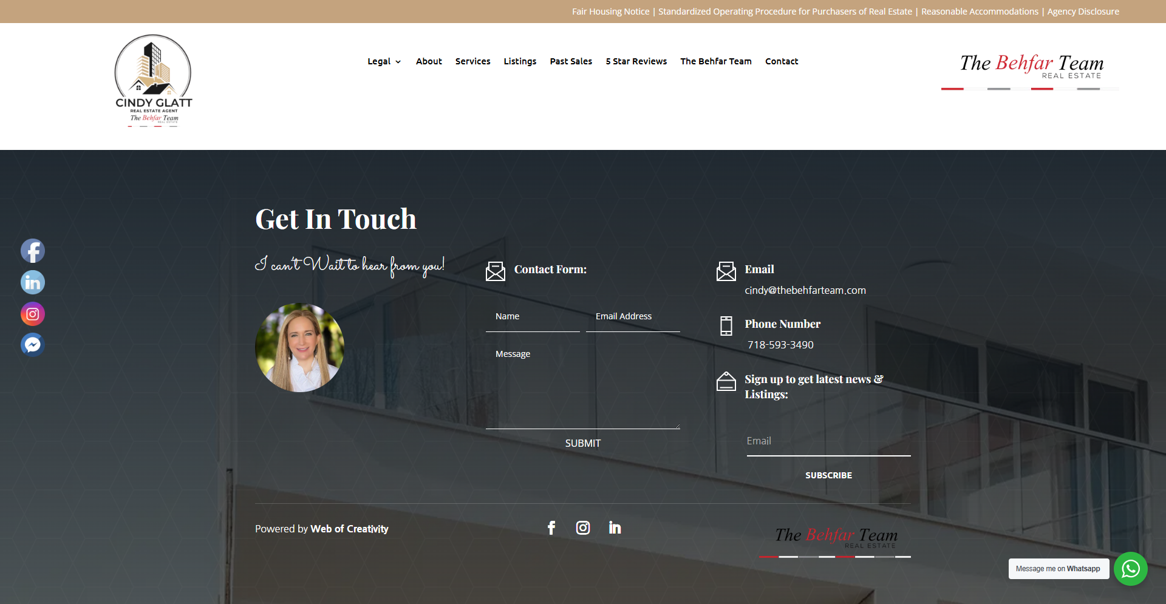Click the footer LinkedIn icon
This screenshot has width=1166, height=604.
point(615,528)
